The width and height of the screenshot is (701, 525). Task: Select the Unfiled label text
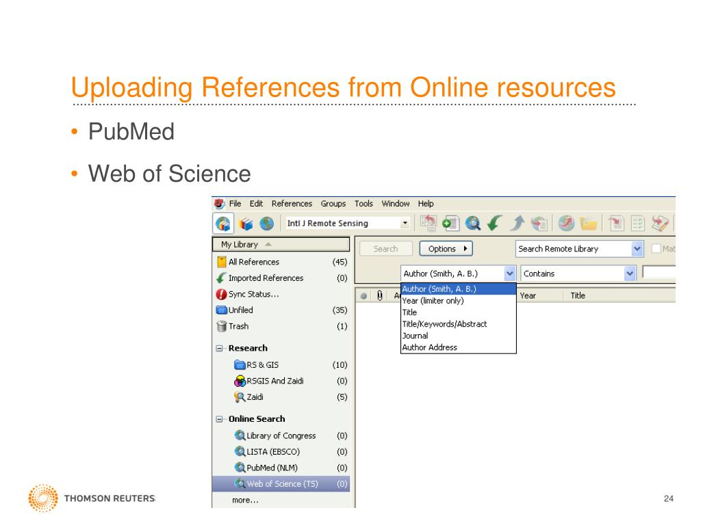tap(240, 310)
